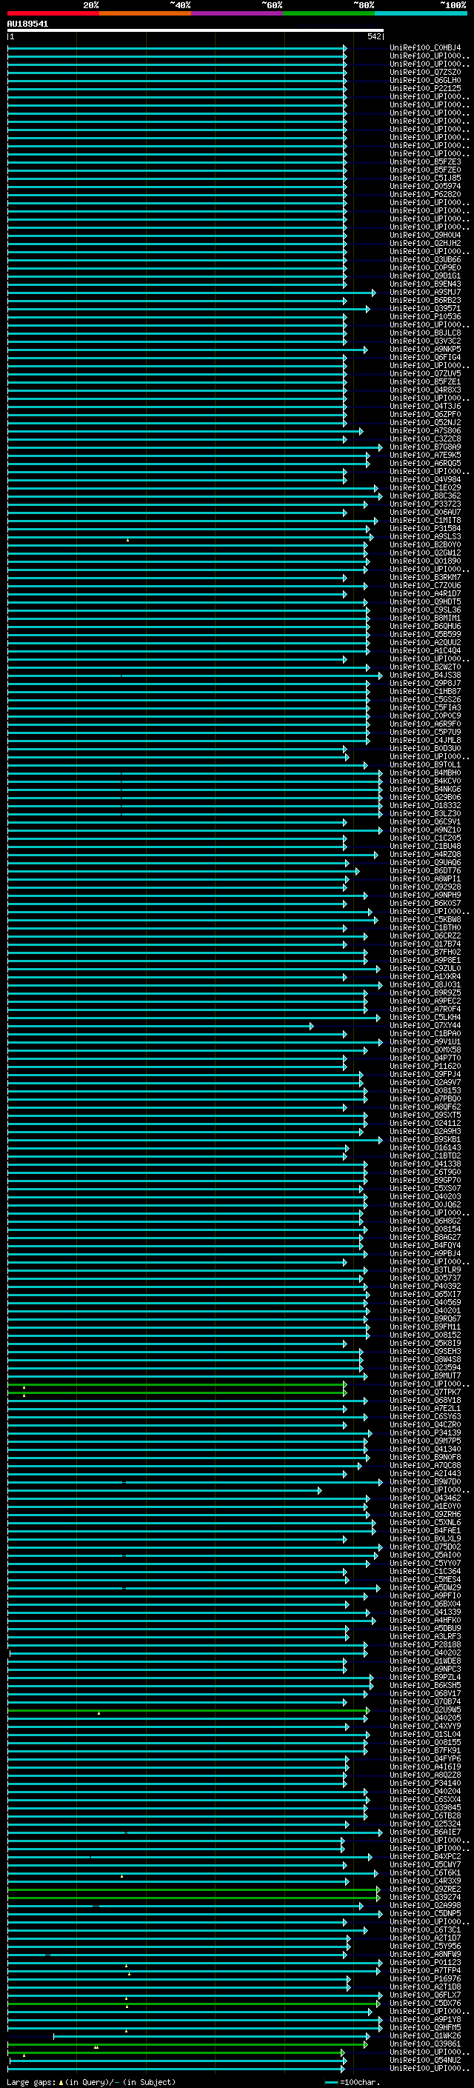474x2088 pixels.
Task: Select label UniRef100_Q9H0U4
Action: point(425,235)
